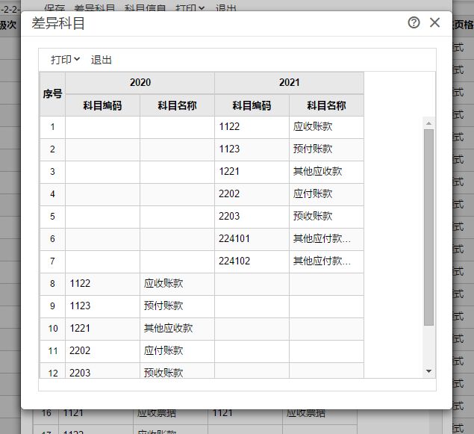Select 2020 code cell 1122 in row 8

(102, 284)
